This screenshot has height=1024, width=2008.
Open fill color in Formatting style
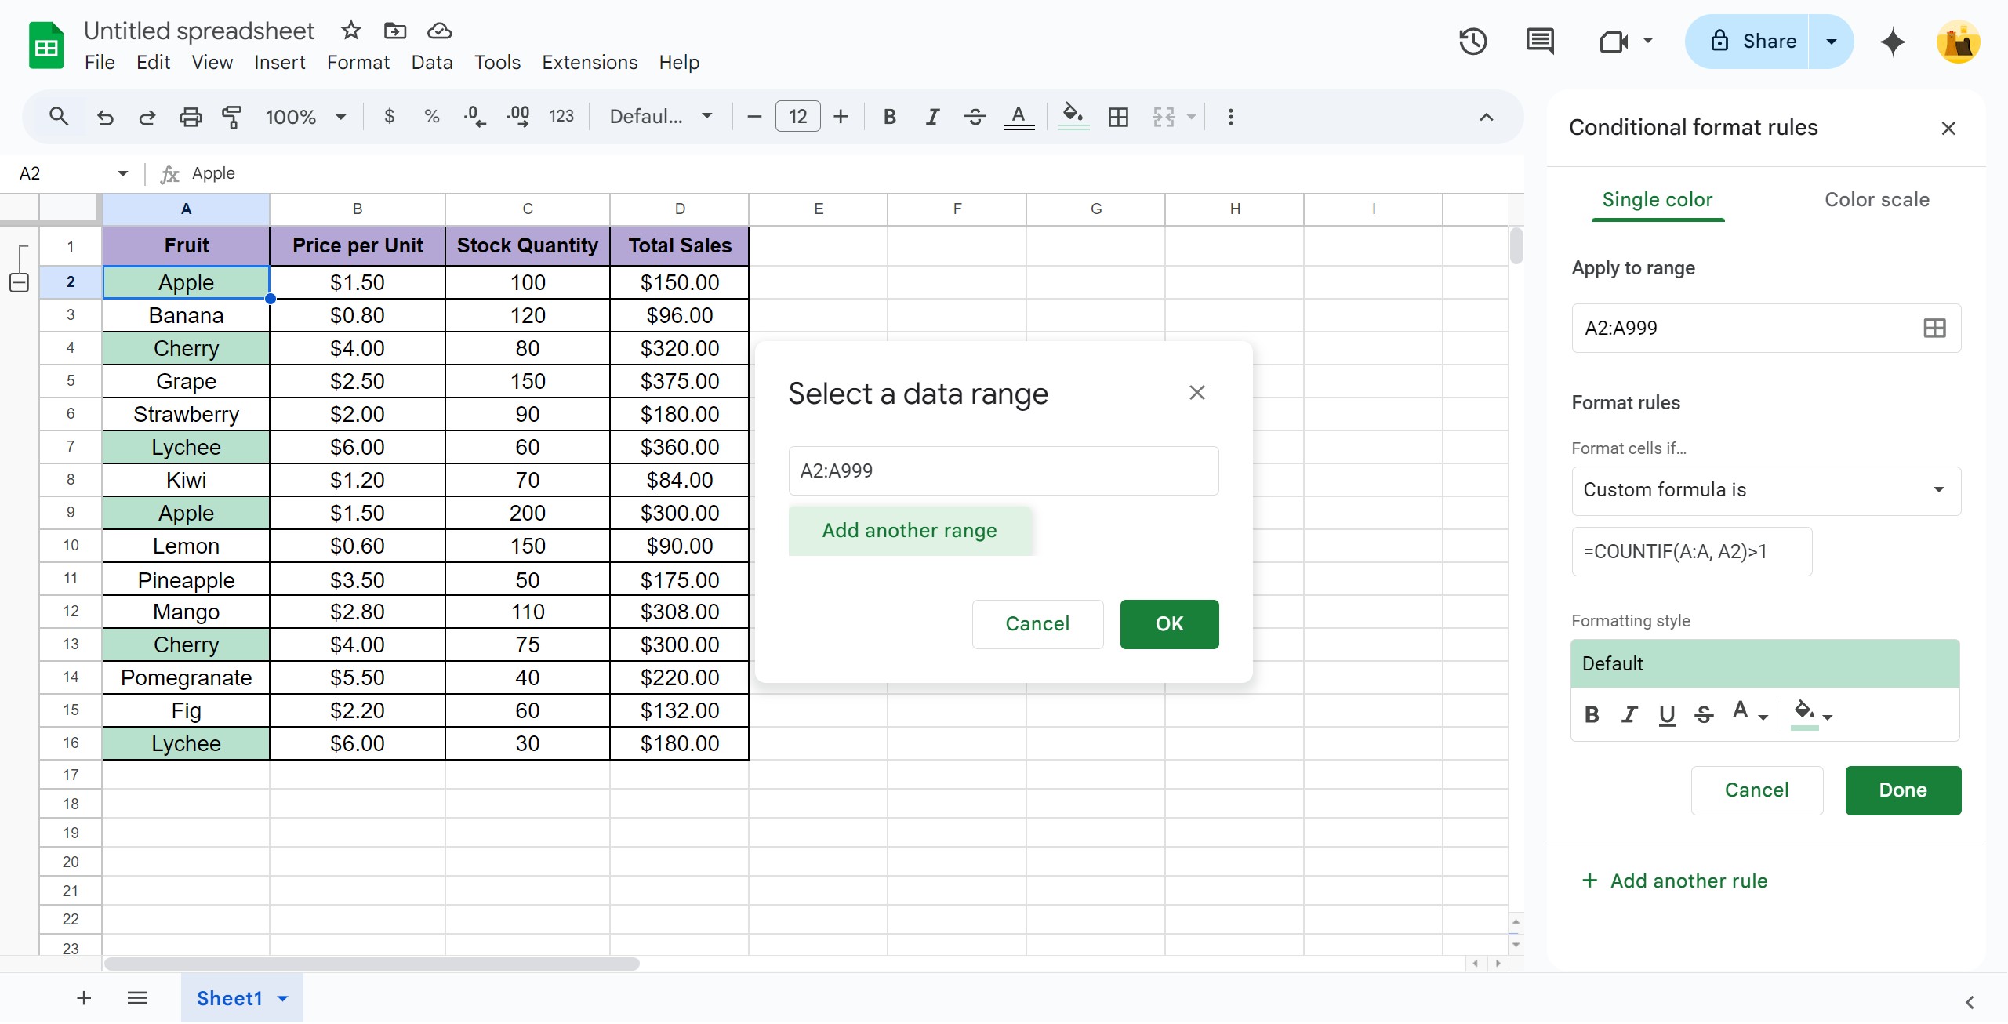(1812, 714)
